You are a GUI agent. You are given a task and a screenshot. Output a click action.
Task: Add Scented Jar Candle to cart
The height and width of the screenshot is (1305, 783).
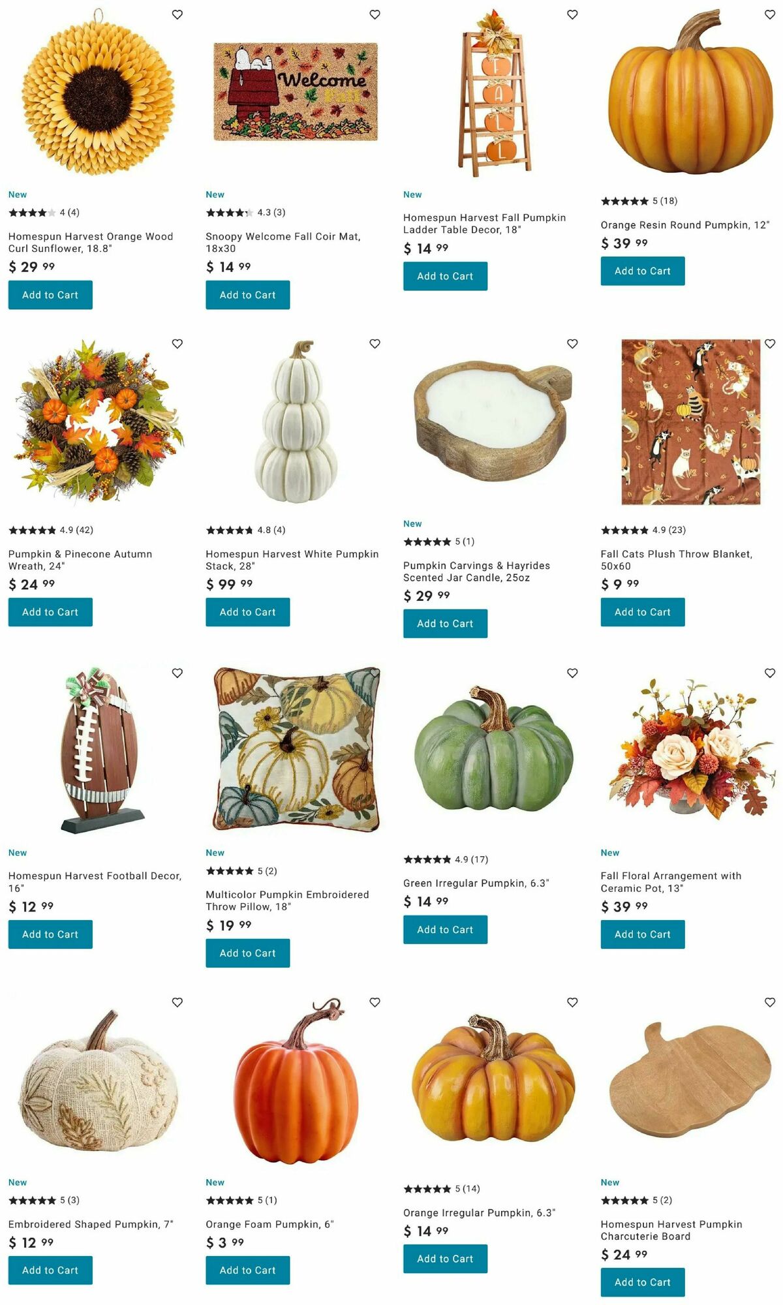point(445,624)
